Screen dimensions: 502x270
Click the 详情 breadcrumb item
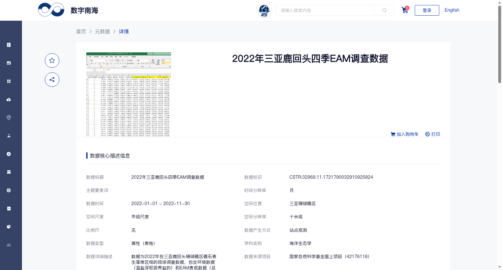(x=124, y=32)
